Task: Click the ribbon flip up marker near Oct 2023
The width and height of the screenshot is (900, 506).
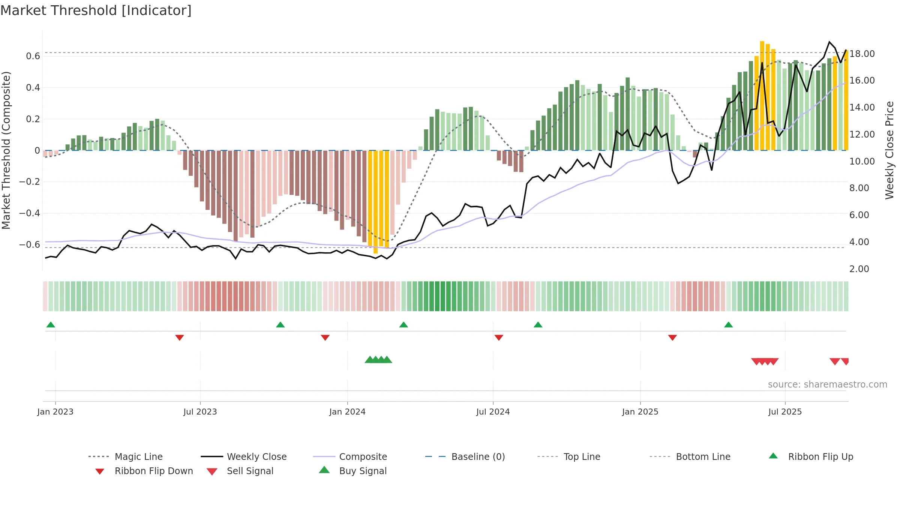Action: (280, 325)
